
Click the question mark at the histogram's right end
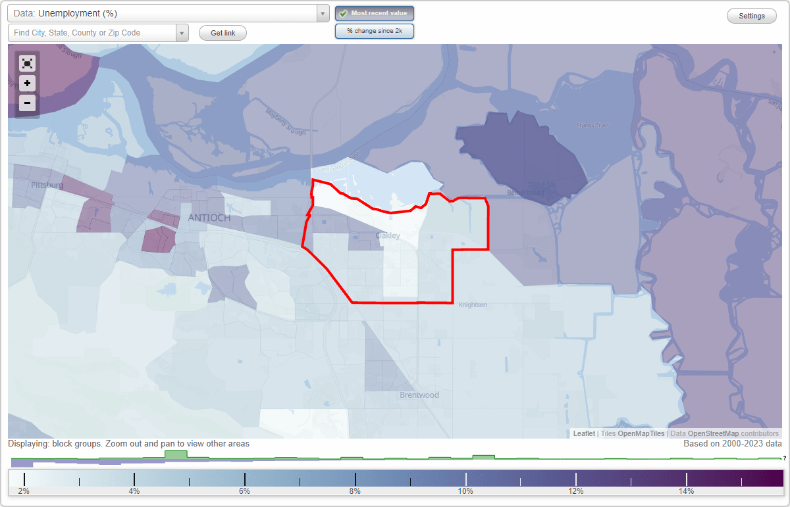pos(785,458)
